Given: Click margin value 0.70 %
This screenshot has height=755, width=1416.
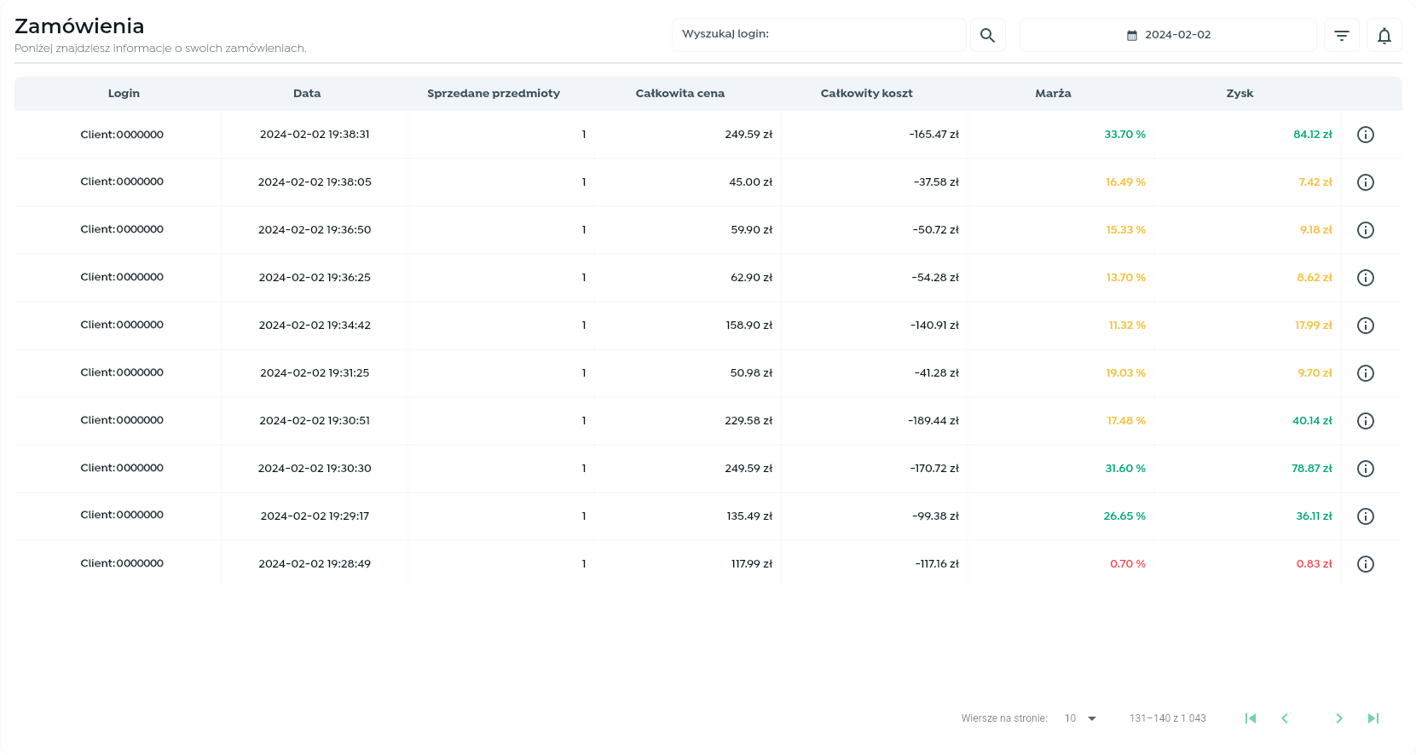Looking at the screenshot, I should pyautogui.click(x=1128, y=564).
